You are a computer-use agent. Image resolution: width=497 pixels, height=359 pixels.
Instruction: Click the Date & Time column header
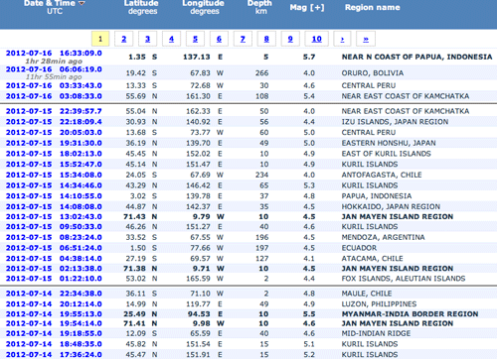coord(50,3)
